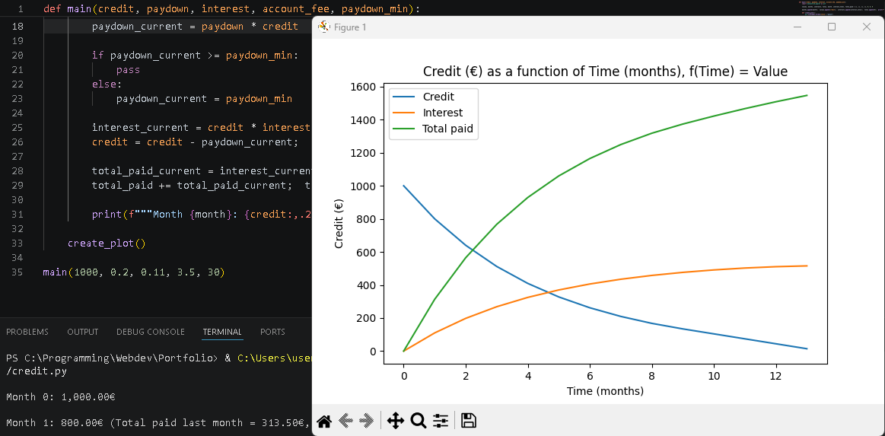Select the TERMINAL tab
The height and width of the screenshot is (436, 885).
click(x=222, y=332)
